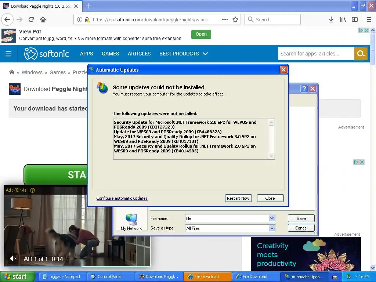The image size is (376, 282).
Task: Open the Firefox downloads panel
Action: [331, 19]
